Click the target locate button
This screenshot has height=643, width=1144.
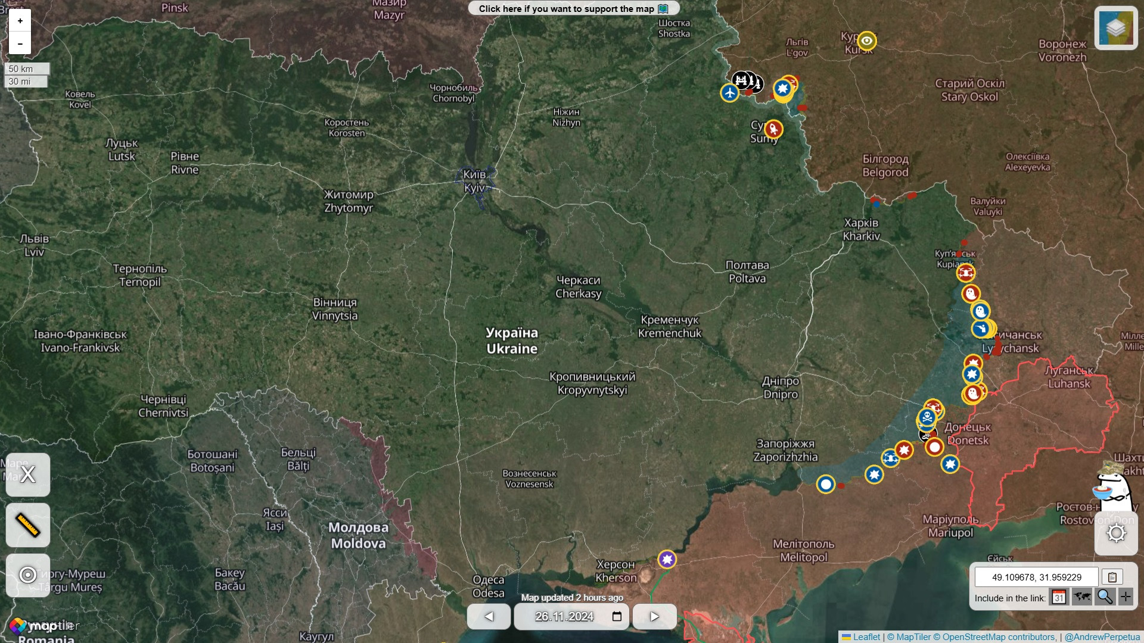click(28, 575)
